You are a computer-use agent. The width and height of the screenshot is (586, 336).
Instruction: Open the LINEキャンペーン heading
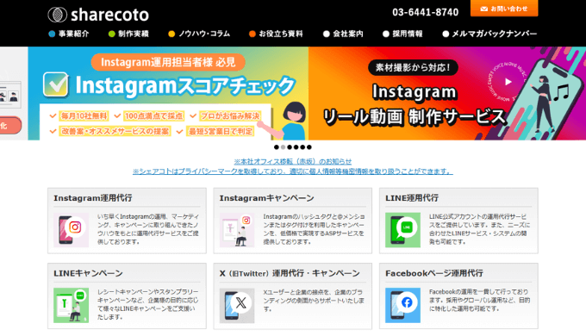coord(88,273)
